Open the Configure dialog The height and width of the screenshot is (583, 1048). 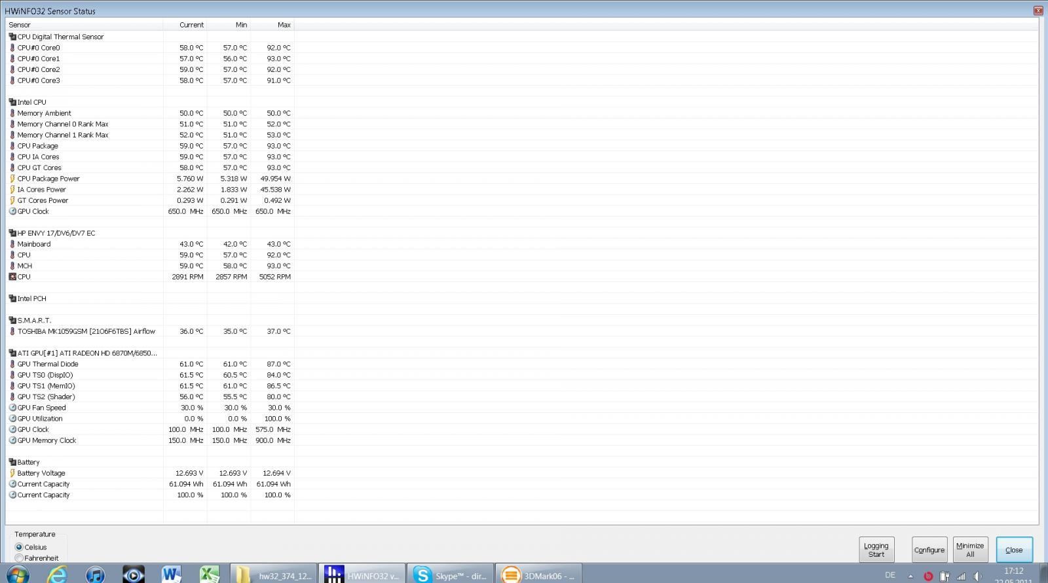pyautogui.click(x=929, y=550)
